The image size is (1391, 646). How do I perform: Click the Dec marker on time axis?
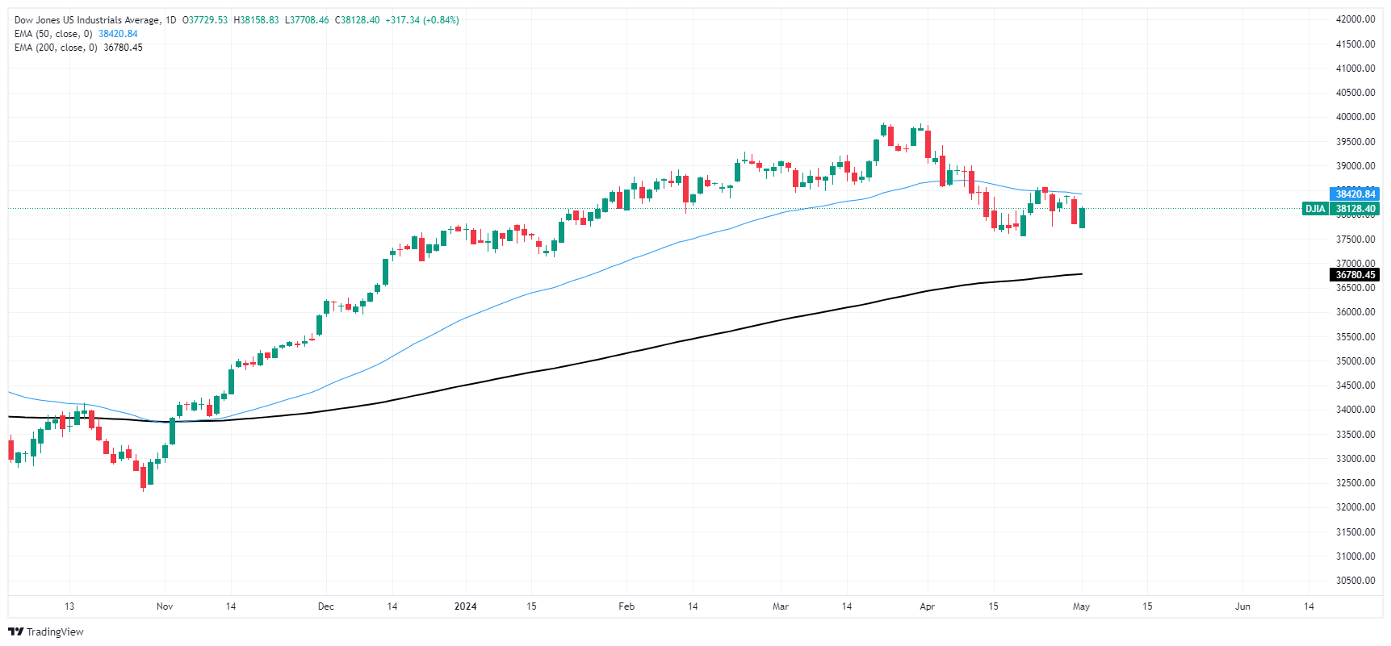pyautogui.click(x=326, y=606)
